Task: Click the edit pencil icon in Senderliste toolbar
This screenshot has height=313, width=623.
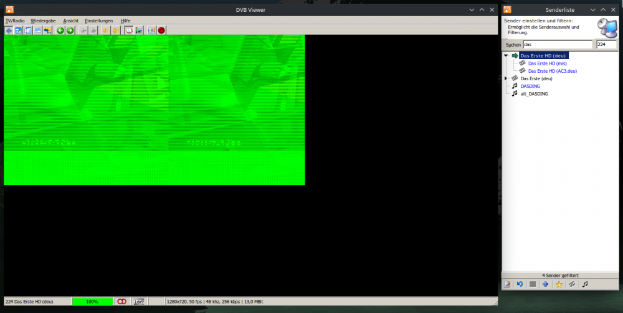Action: pos(507,284)
